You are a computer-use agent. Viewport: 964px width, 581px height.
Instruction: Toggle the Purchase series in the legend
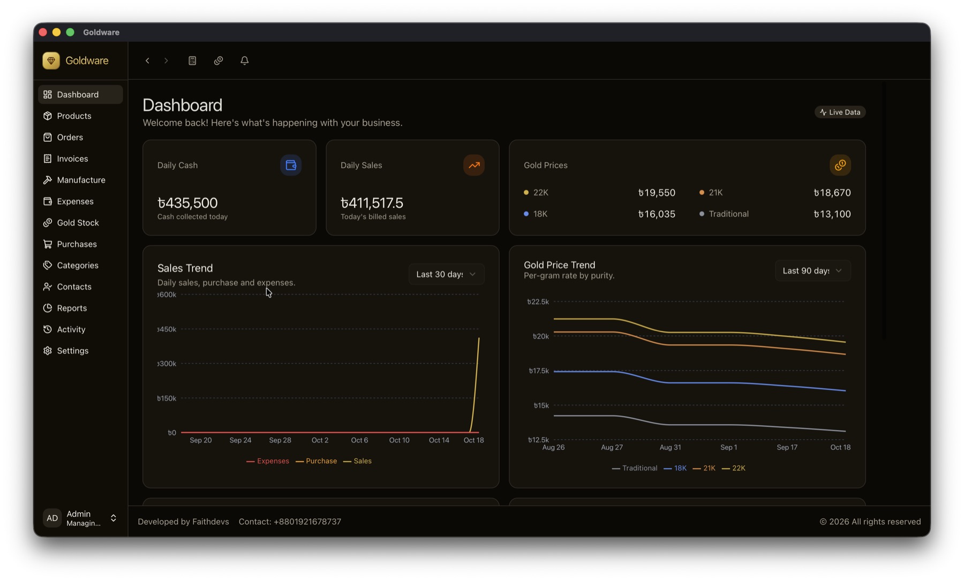click(x=316, y=461)
